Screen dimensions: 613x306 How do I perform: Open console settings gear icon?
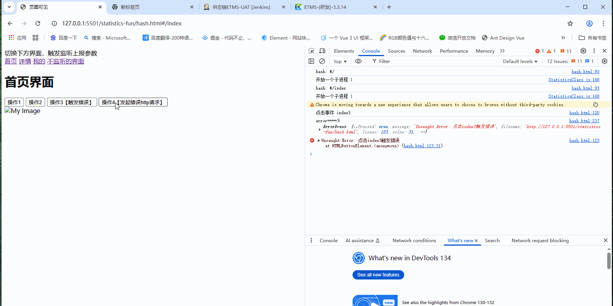[x=605, y=61]
